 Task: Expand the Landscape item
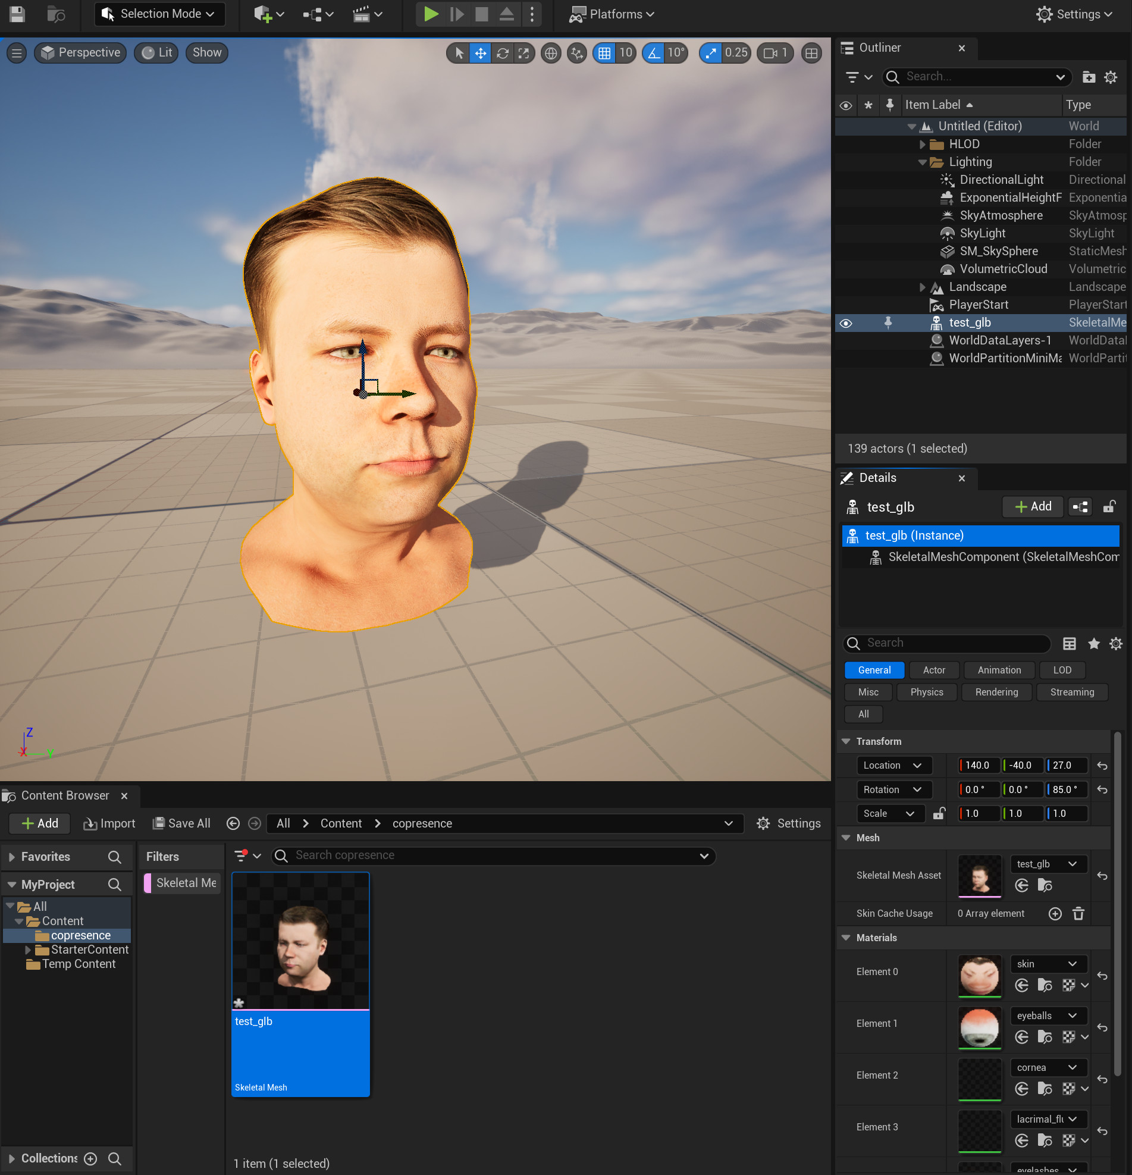click(x=922, y=287)
